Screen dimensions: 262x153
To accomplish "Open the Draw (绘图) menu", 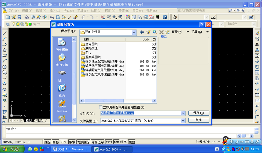I will 96,10.
